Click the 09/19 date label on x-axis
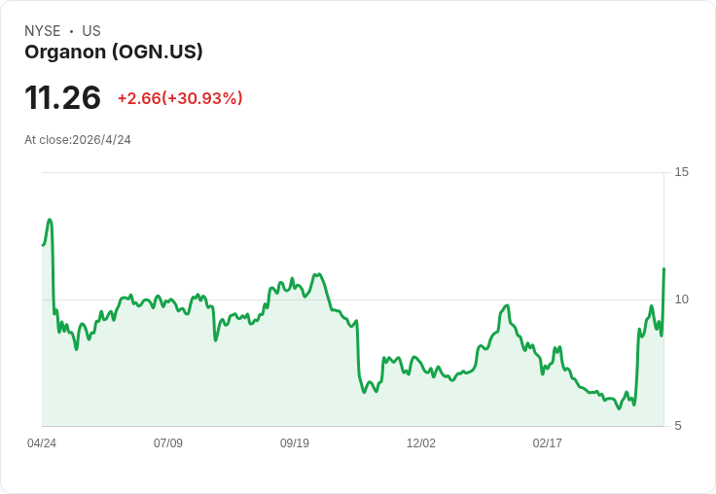 (x=295, y=443)
